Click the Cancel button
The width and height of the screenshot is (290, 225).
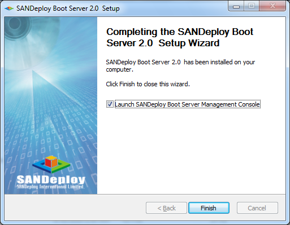pos(257,208)
